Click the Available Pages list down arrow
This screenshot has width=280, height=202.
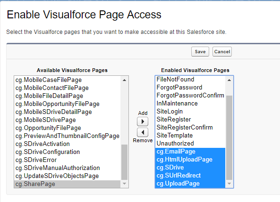pos(124,184)
